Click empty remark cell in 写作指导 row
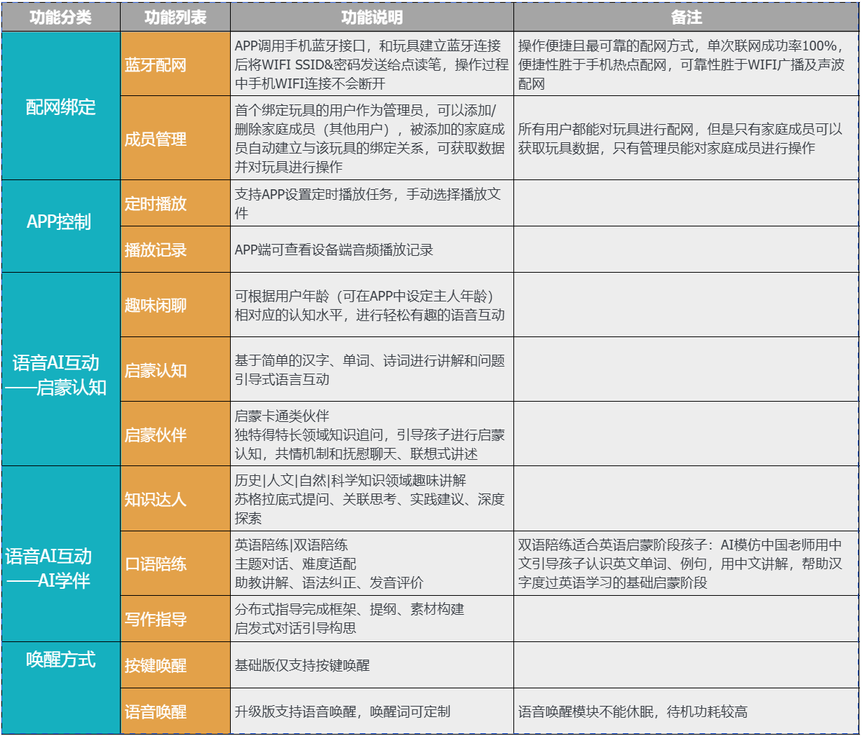Image resolution: width=862 pixels, height=736 pixels. [x=686, y=619]
